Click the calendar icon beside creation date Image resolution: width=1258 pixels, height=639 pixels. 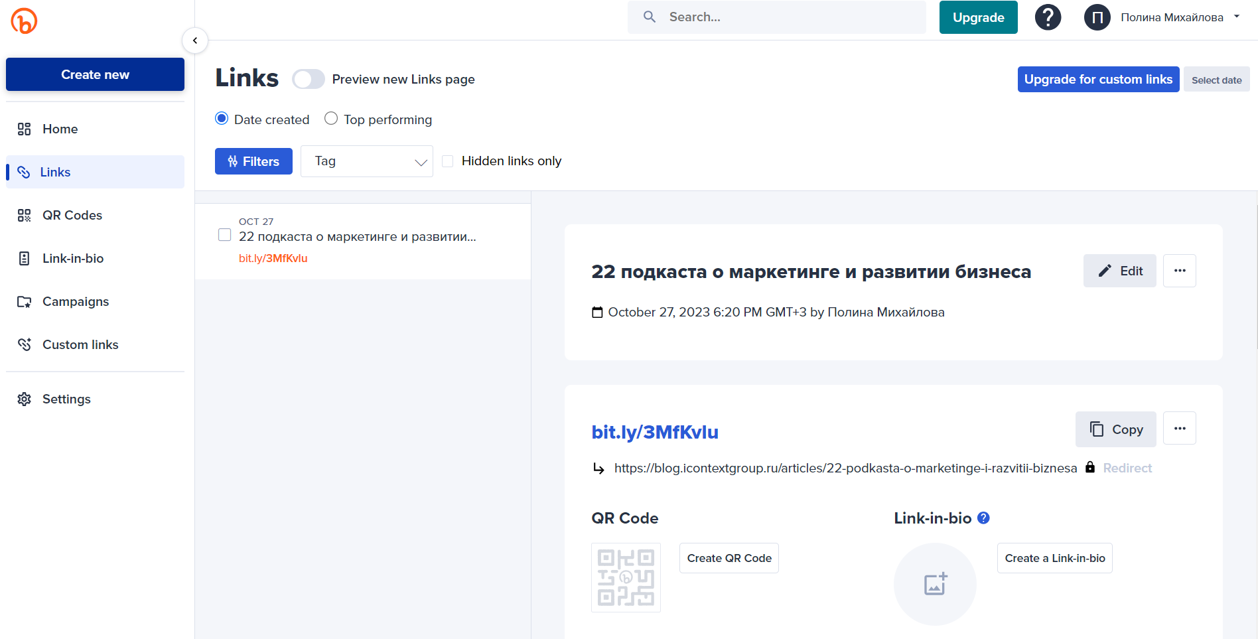click(597, 312)
